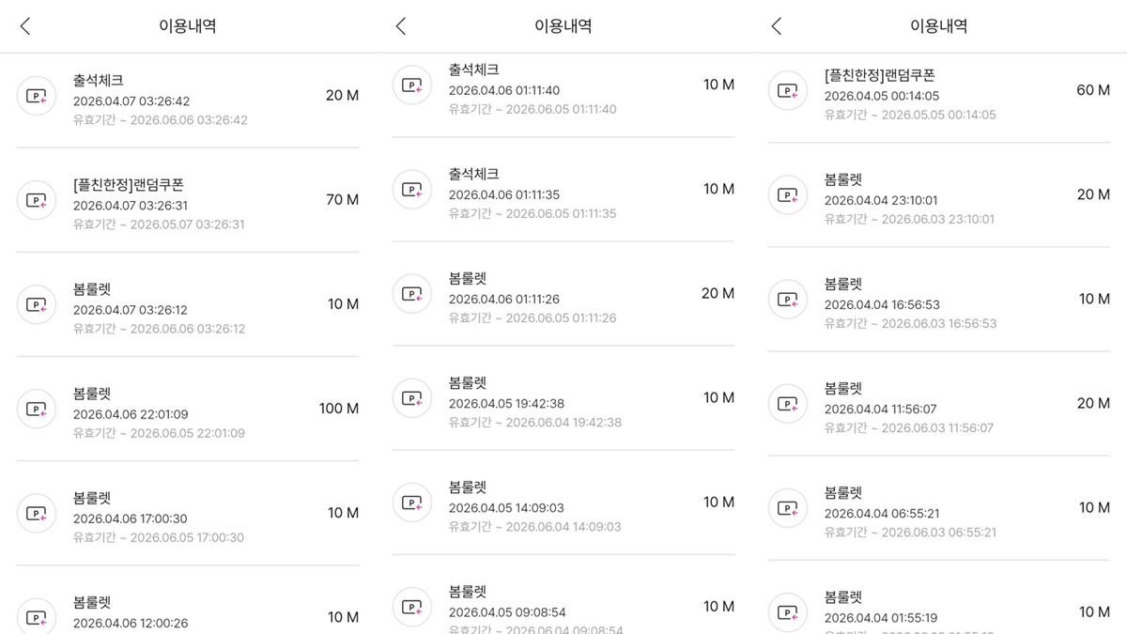The width and height of the screenshot is (1127, 634).
Task: Open the 봄룰렛 entry dated 2026.04.07 03:26:12
Action: tap(188, 304)
